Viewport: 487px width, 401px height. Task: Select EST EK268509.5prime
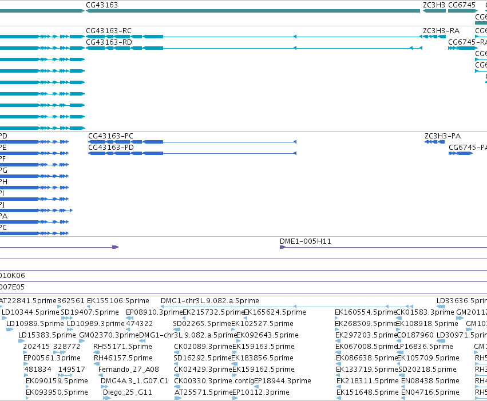(x=366, y=324)
